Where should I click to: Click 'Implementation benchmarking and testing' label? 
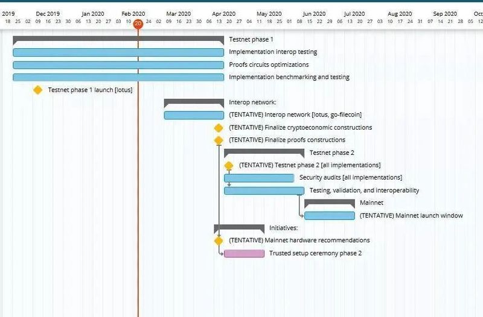[289, 77]
